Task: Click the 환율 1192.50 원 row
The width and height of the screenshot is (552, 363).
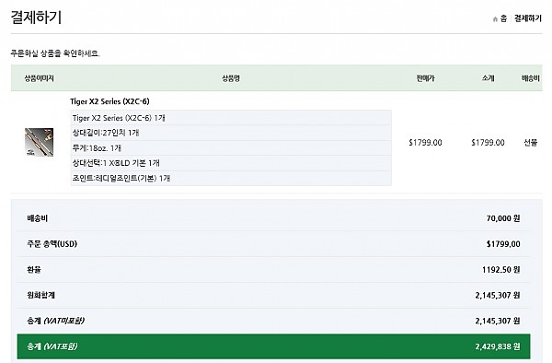Action: point(273,270)
